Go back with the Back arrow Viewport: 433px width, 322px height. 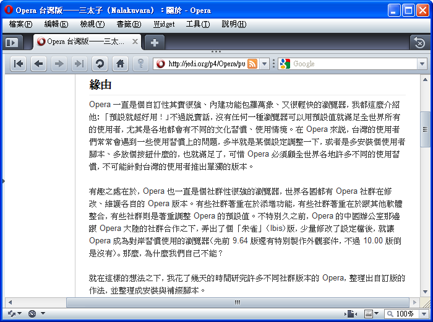tap(38, 64)
